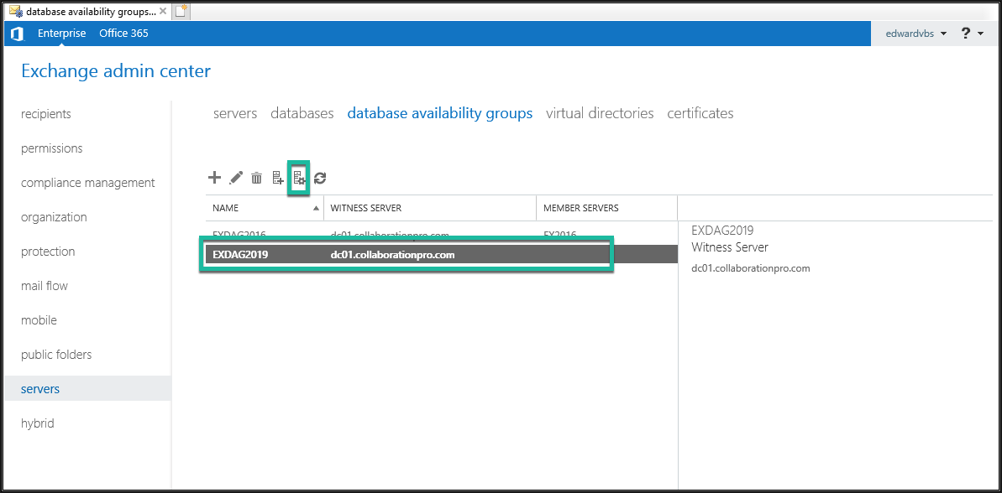Open the databases sub-tab

302,113
